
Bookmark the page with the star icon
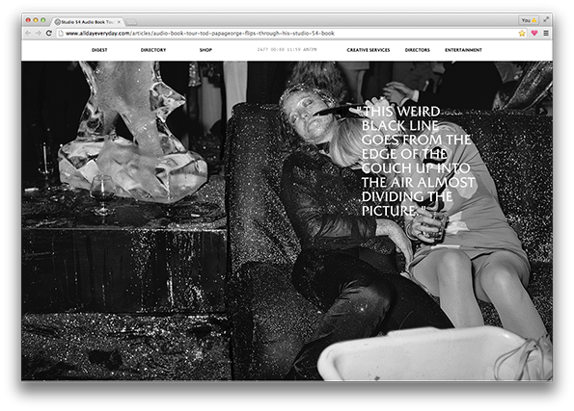coord(522,34)
